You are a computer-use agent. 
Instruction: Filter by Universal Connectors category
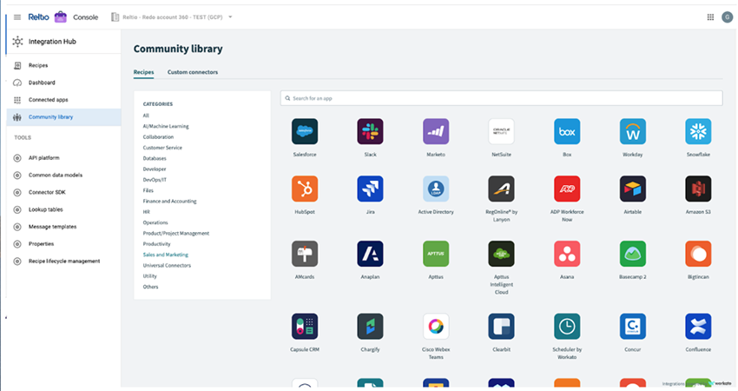167,266
